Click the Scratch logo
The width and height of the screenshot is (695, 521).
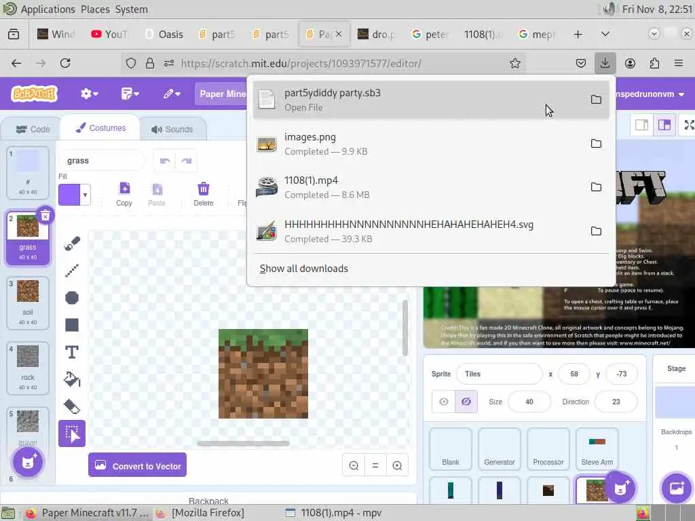tap(35, 94)
